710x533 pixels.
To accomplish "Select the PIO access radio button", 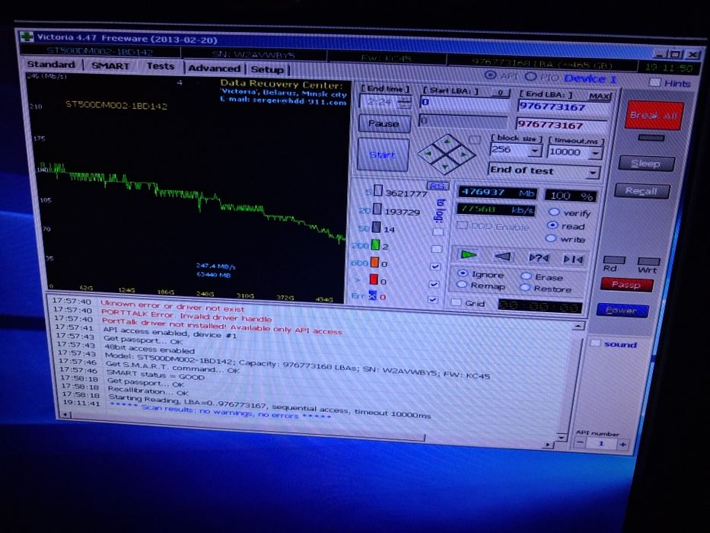I will [x=530, y=77].
